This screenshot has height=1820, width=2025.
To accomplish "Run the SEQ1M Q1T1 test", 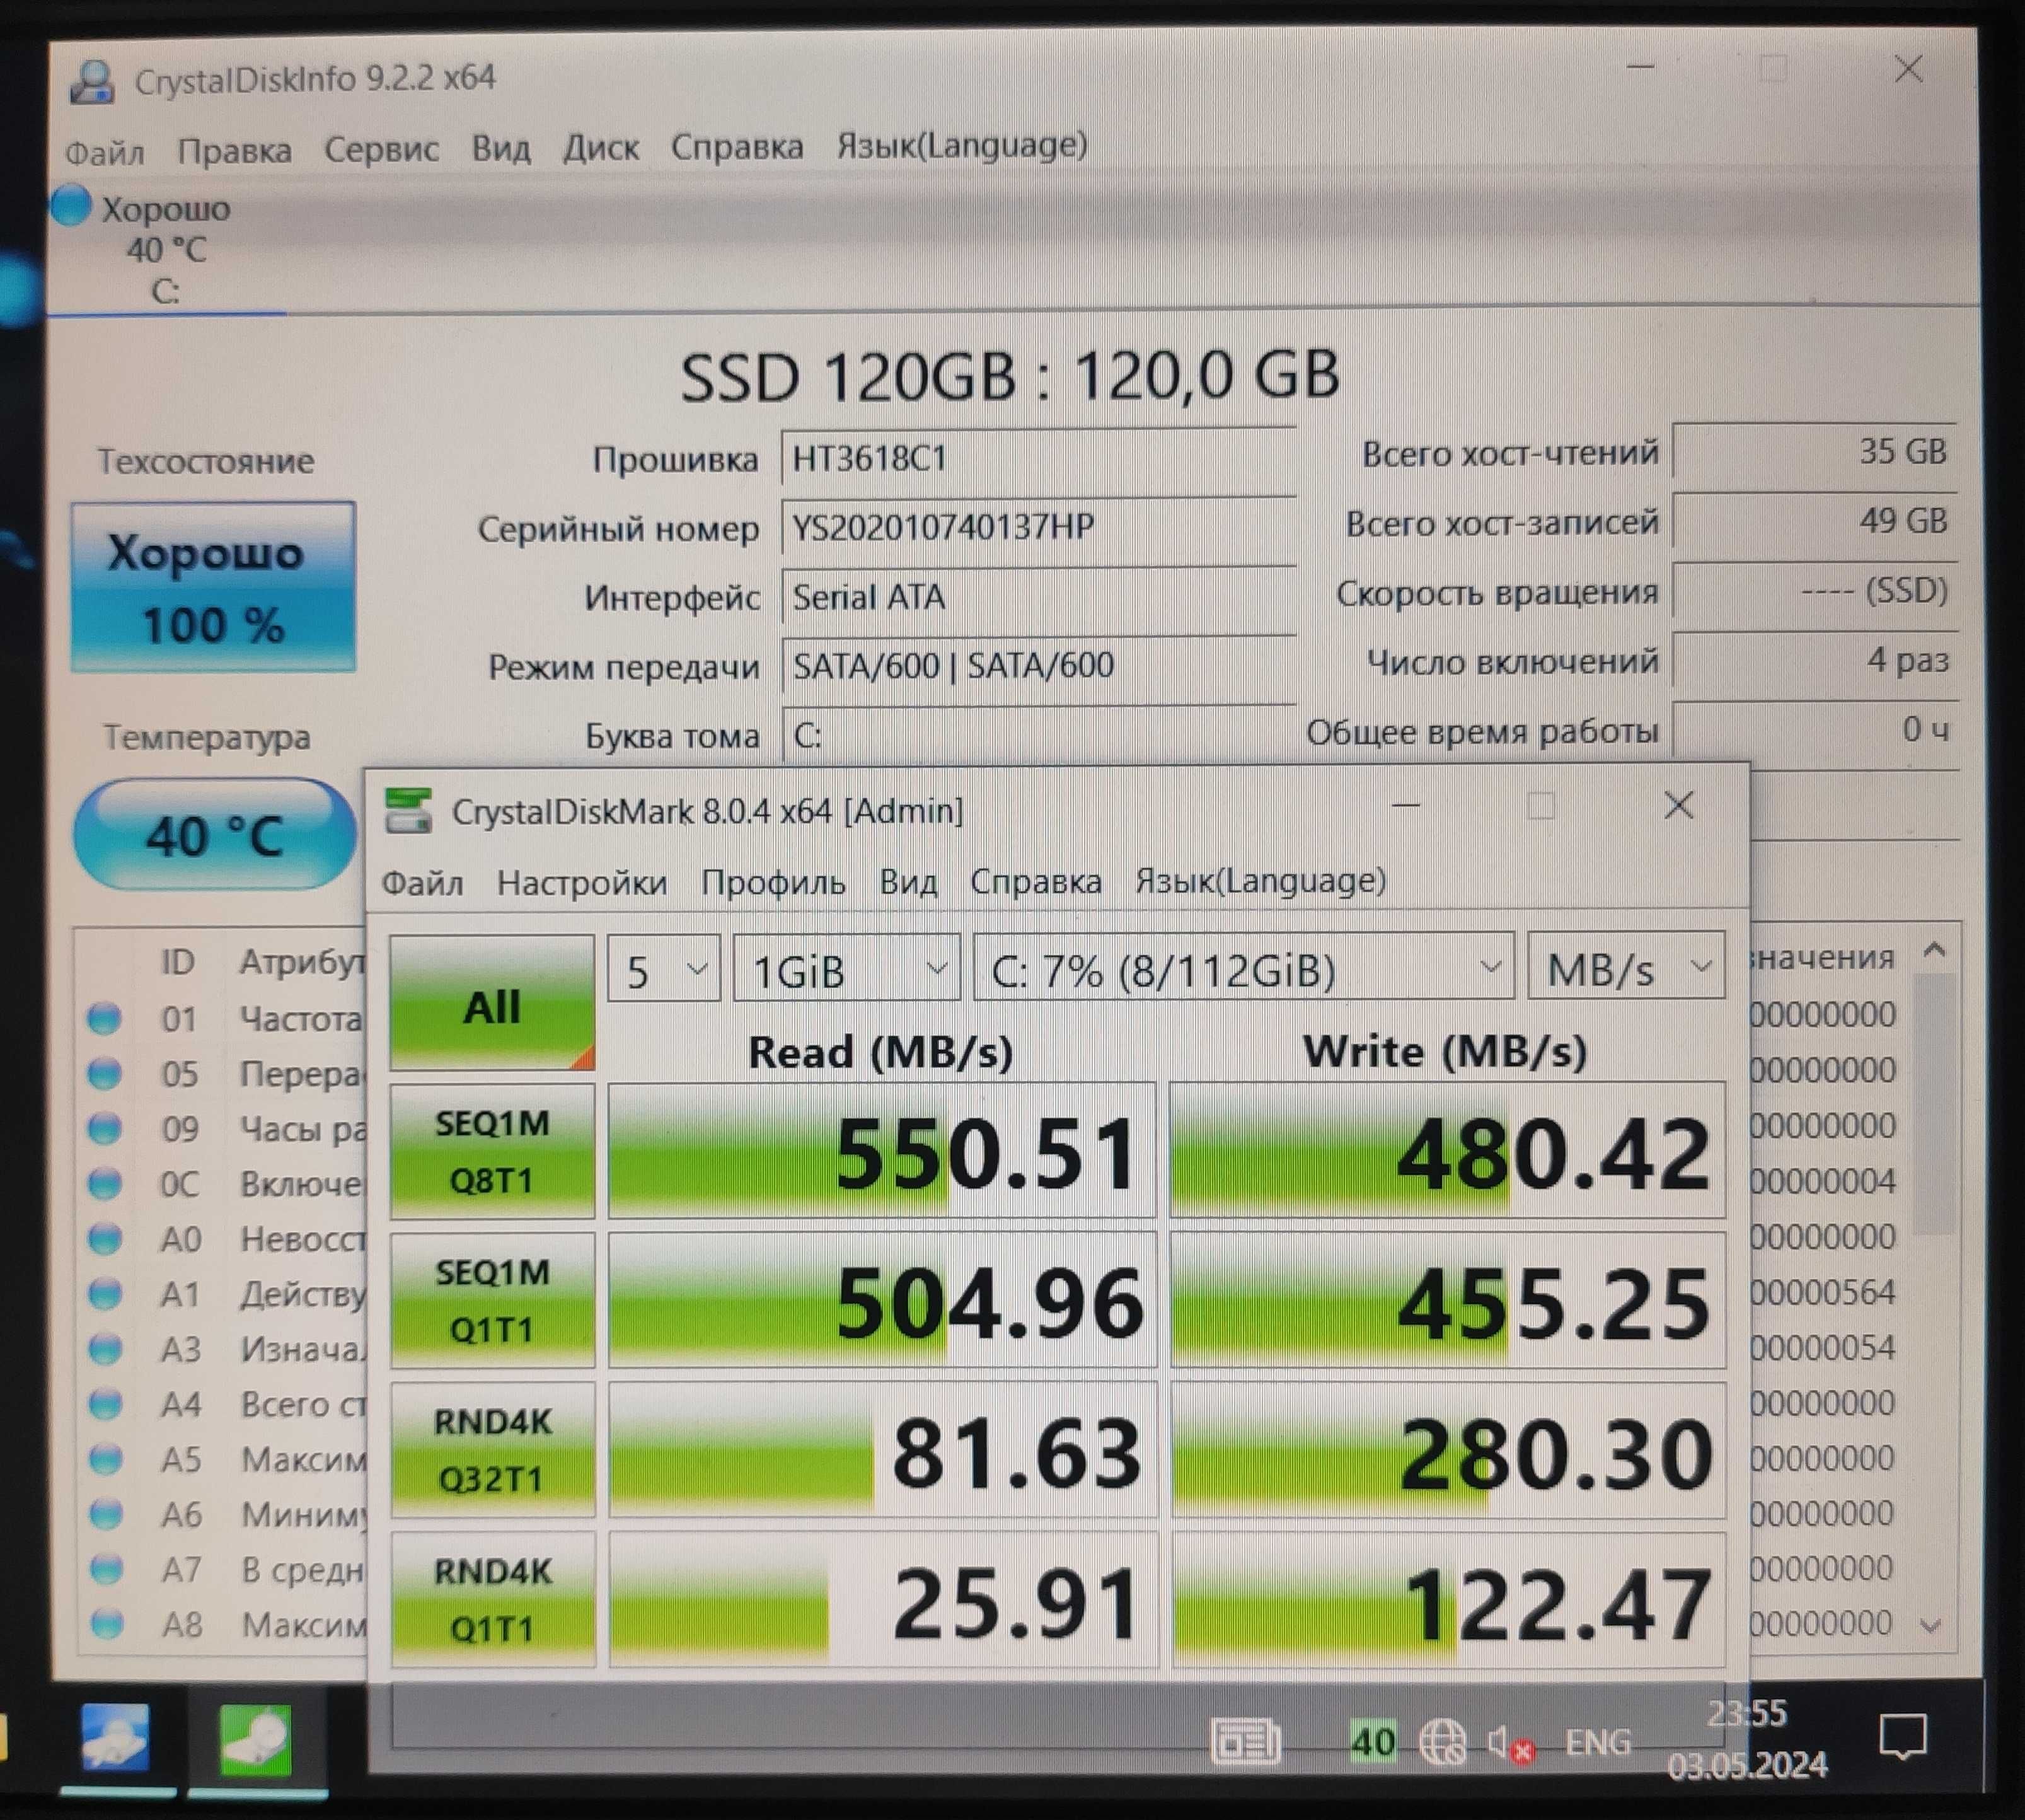I will 493,1300.
